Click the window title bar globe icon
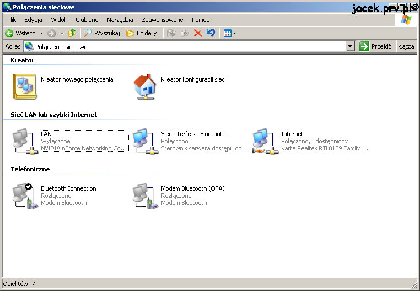This screenshot has width=420, height=291. (7, 7)
